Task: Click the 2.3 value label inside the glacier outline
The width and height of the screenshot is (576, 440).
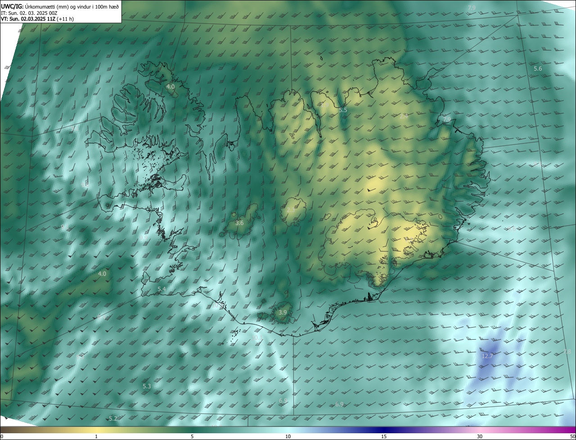Action: (x=291, y=210)
